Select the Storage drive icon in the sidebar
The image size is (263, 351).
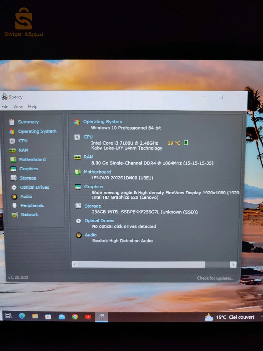[13, 178]
